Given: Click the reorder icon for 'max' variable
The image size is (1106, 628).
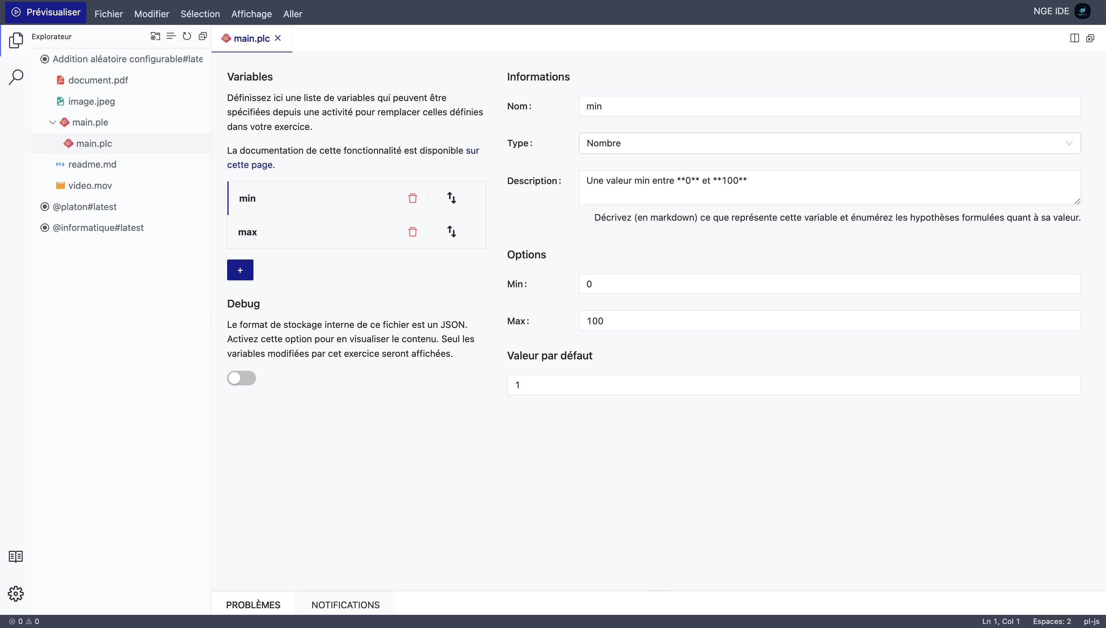Looking at the screenshot, I should (451, 232).
